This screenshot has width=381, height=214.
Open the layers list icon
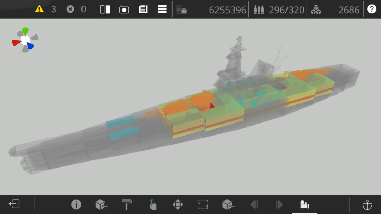(x=182, y=10)
